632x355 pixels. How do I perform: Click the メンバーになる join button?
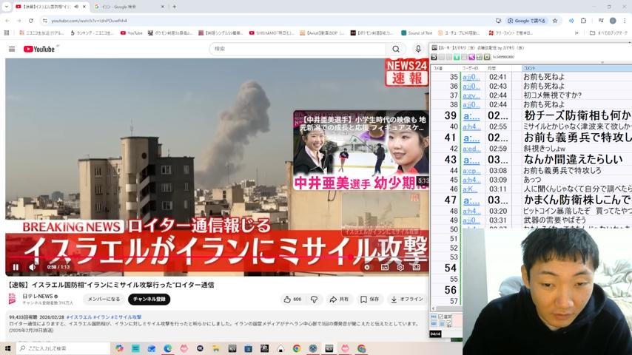pyautogui.click(x=104, y=299)
